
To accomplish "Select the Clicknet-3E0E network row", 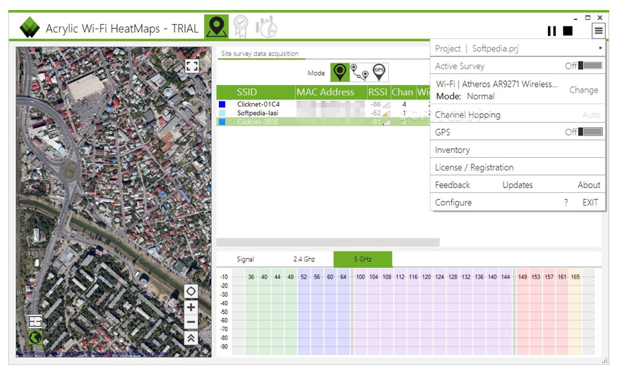I will 323,122.
